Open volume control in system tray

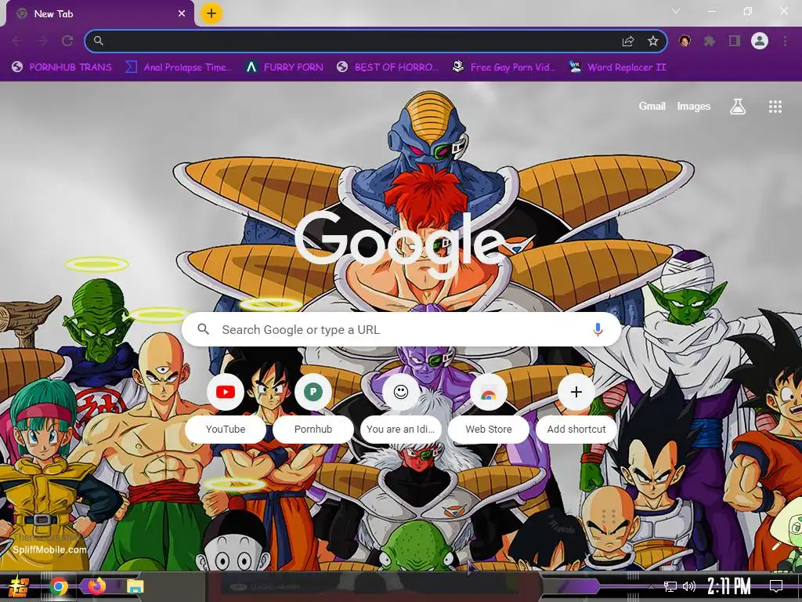pyautogui.click(x=689, y=586)
